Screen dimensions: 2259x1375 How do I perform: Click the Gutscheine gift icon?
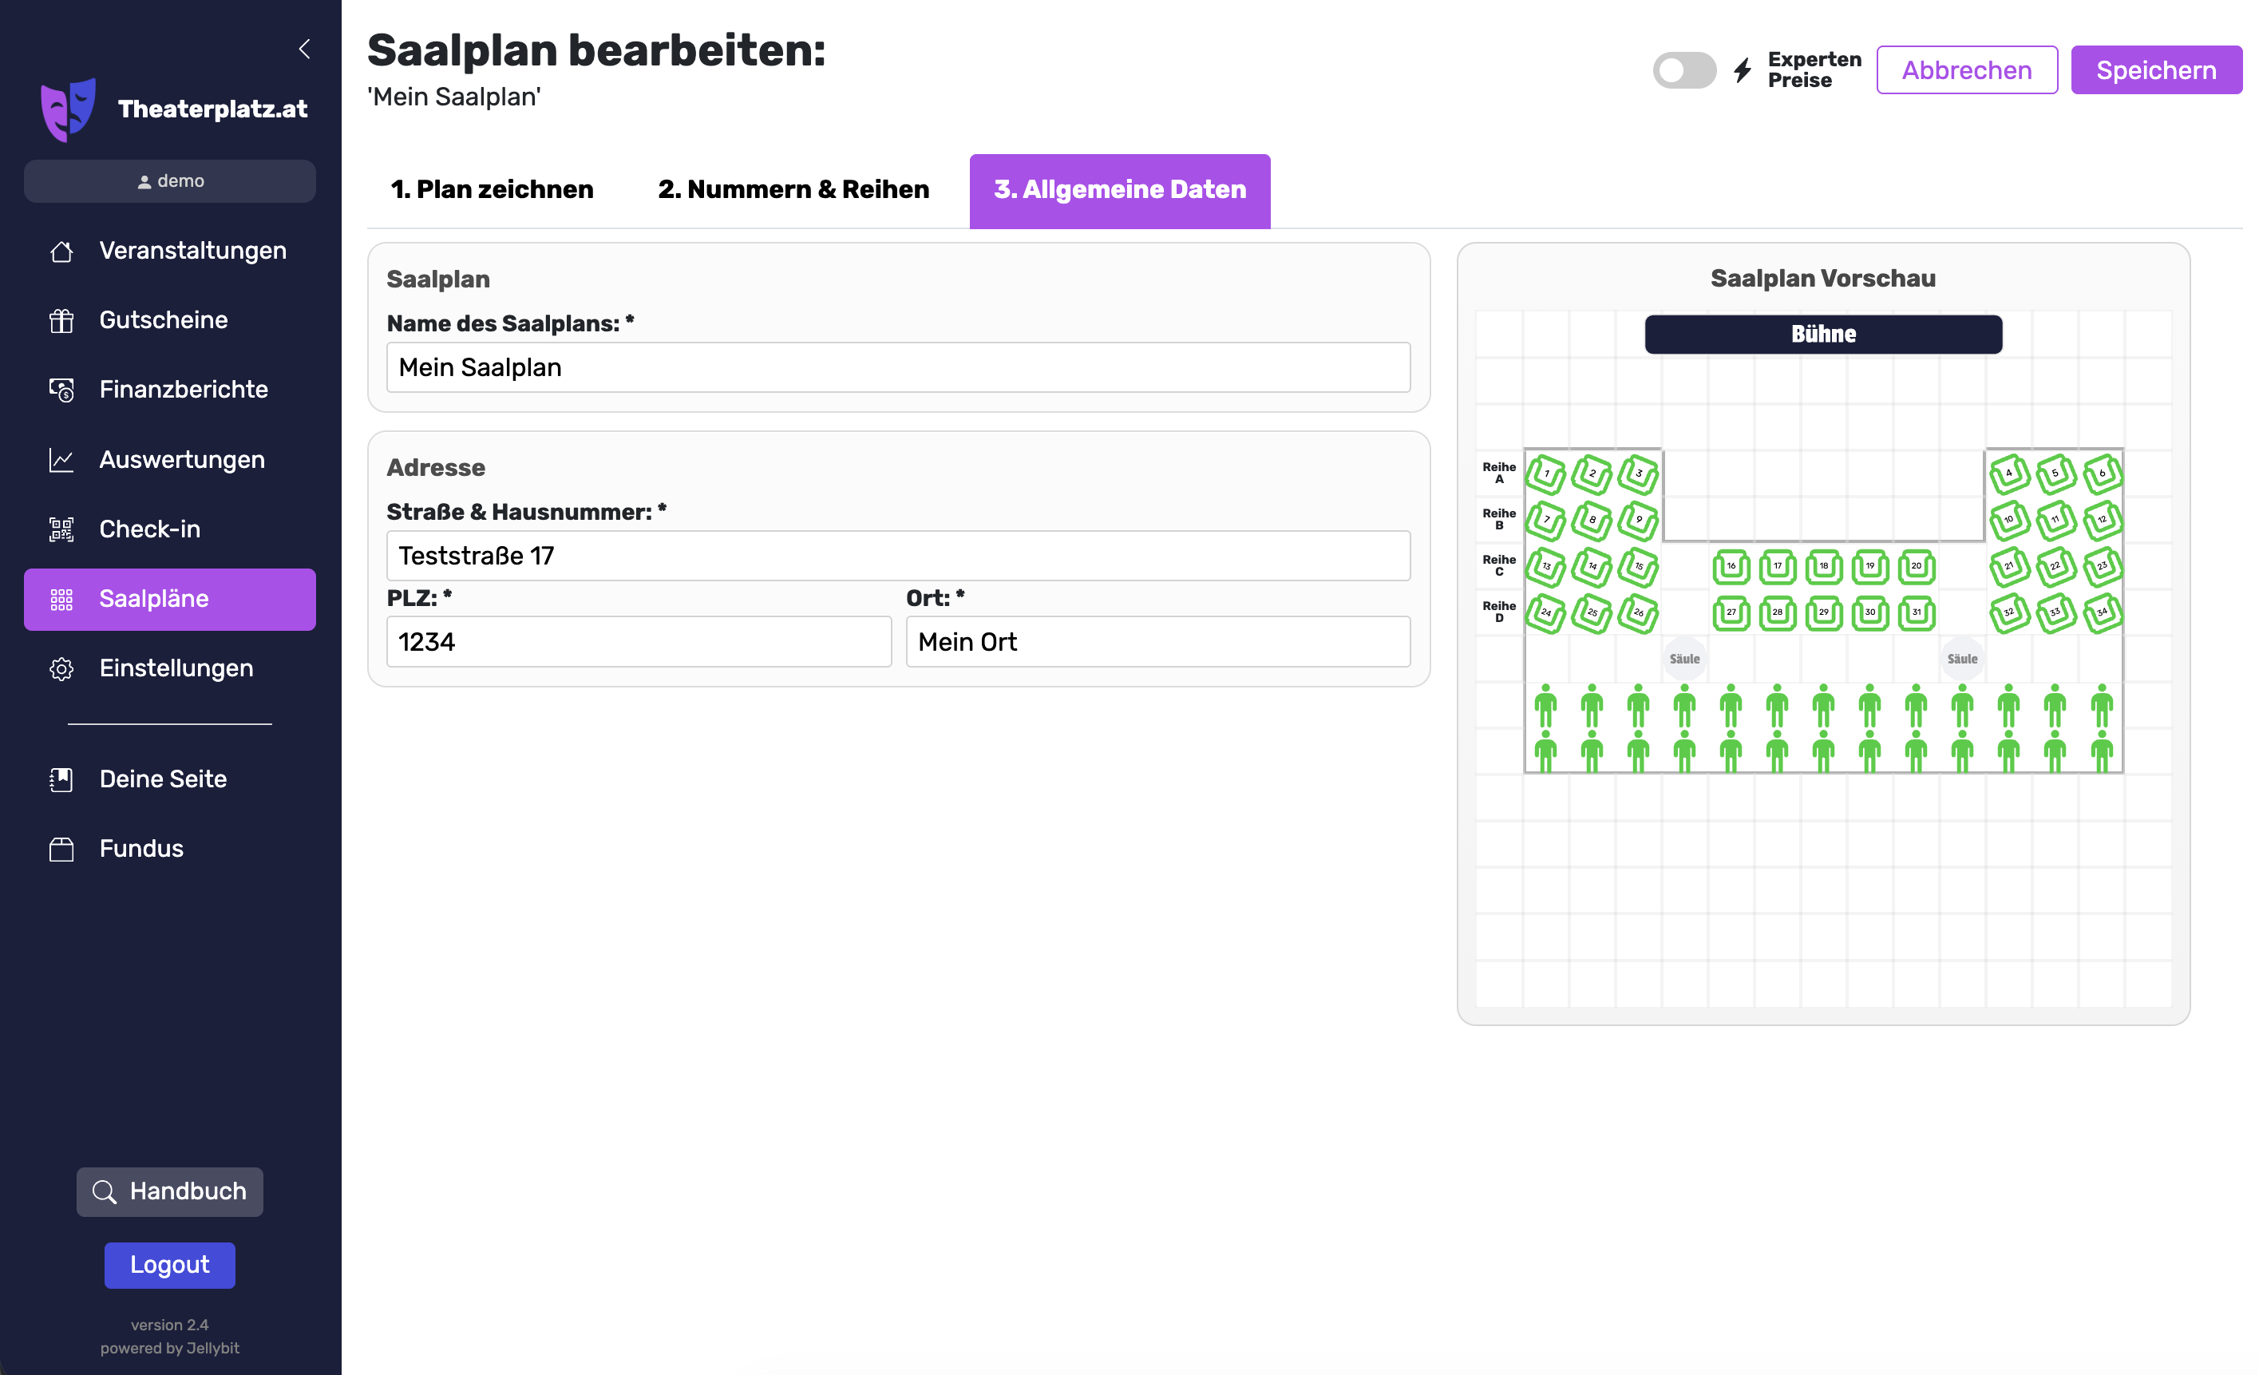click(x=61, y=320)
